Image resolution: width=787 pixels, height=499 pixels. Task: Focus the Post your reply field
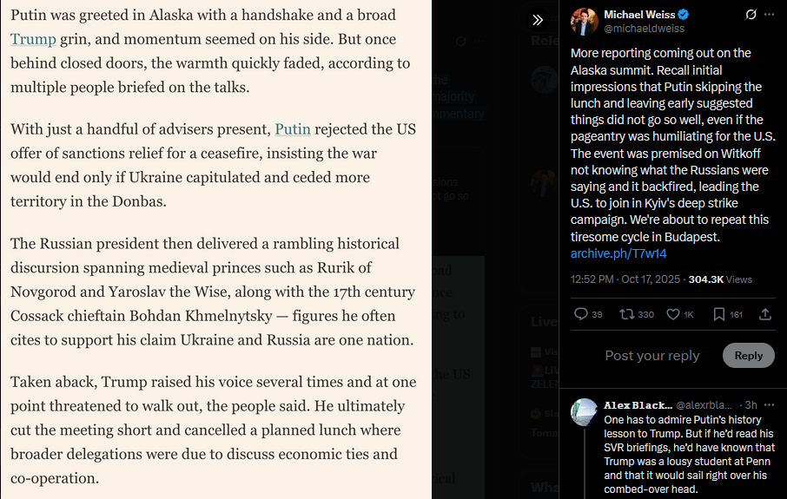652,356
